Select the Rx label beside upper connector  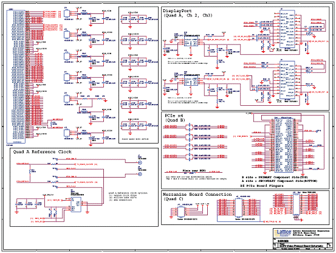278,50
